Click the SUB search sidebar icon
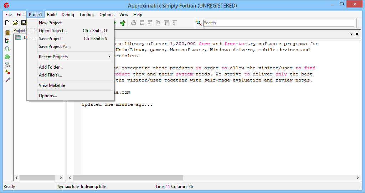The image size is (365, 193). [x=7, y=49]
